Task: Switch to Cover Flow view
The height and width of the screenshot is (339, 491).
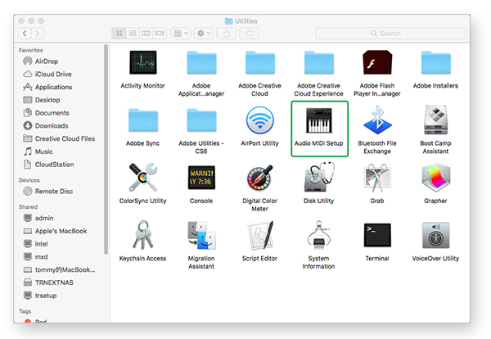Action: pyautogui.click(x=160, y=34)
